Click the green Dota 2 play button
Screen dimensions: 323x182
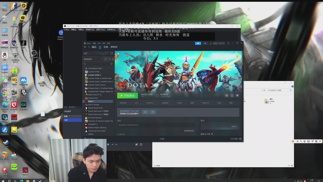click(x=128, y=95)
